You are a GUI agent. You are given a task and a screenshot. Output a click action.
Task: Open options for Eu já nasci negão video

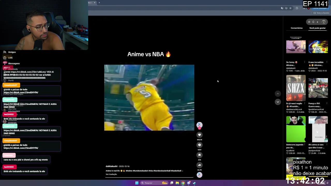[304, 103]
